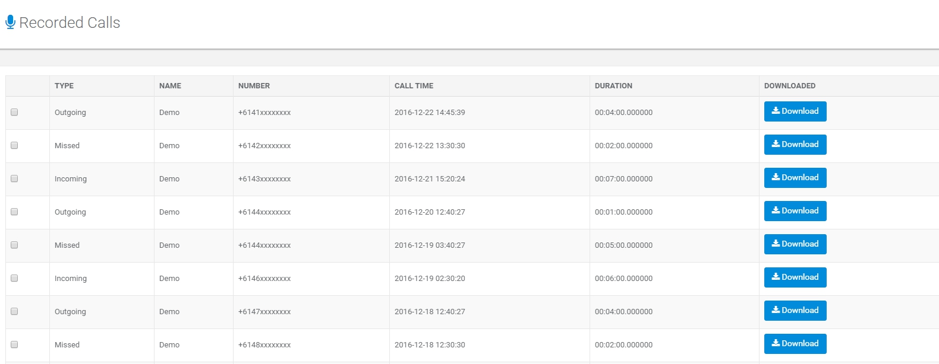
Task: Tick checkbox for number +6146xxxxxxxx
Action: (x=14, y=278)
